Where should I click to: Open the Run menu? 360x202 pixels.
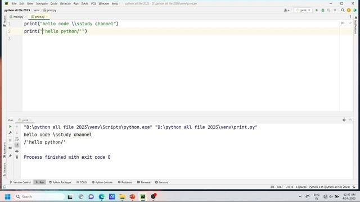coord(76,4)
